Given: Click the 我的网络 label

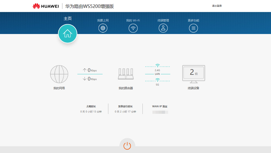Looking at the screenshot, I should tap(59, 88).
